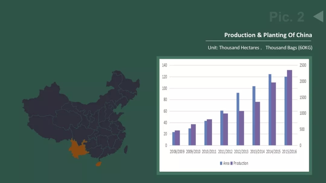This screenshot has width=326, height=183.
Task: Click the 2012/2013 blue Area bar
Action: [x=238, y=119]
